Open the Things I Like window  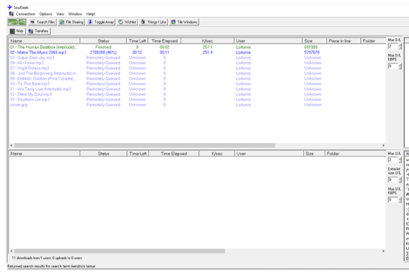153,22
